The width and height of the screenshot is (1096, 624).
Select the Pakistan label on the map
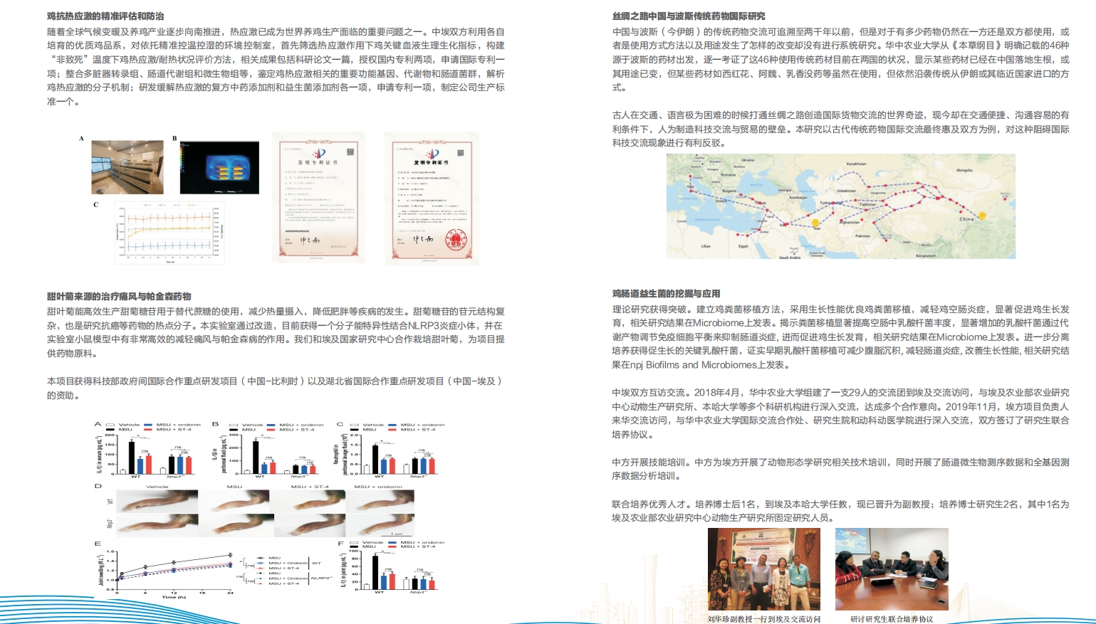coord(862,236)
